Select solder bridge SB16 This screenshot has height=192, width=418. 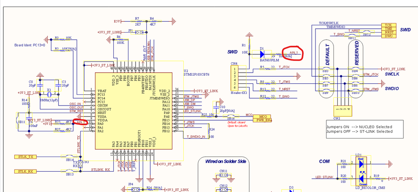[x=231, y=117]
